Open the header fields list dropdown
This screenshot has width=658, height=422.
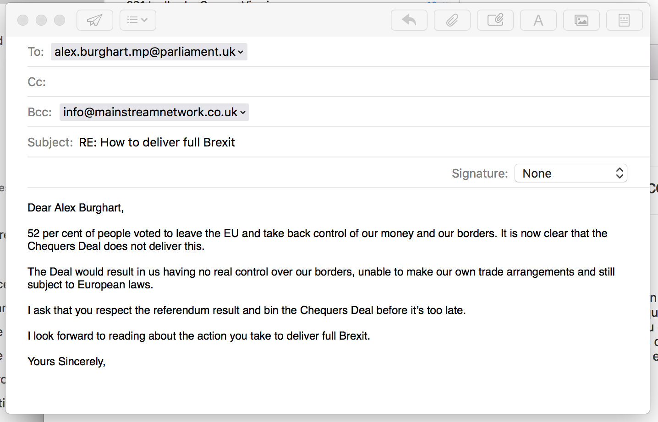[x=137, y=20]
